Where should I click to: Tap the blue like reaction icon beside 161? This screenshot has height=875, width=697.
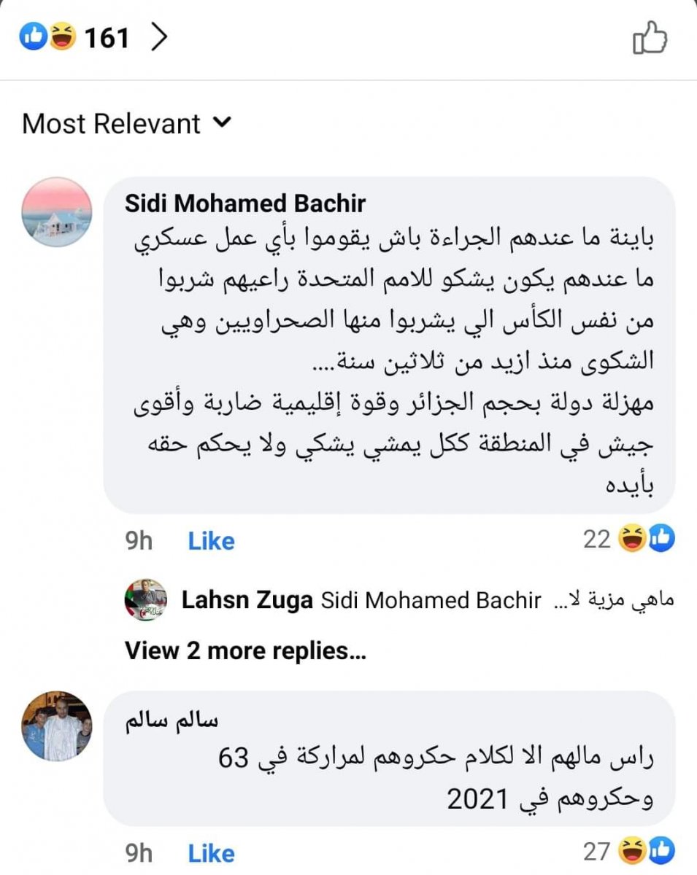(x=34, y=37)
